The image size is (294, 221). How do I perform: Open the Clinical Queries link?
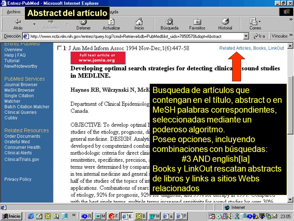tap(21, 112)
